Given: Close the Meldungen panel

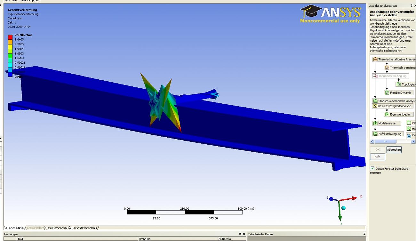Looking at the screenshot, I should tap(244, 234).
